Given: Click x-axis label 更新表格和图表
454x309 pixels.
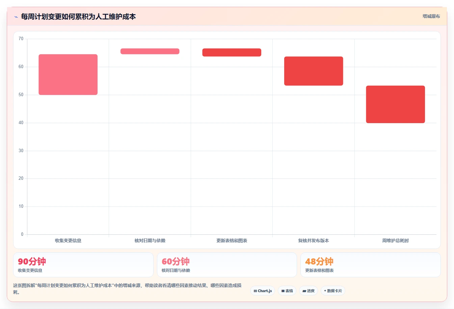Looking at the screenshot, I should [232, 241].
